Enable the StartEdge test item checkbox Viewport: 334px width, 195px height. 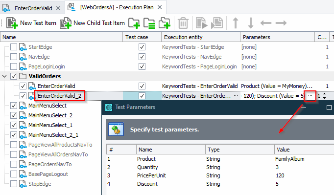14,47
